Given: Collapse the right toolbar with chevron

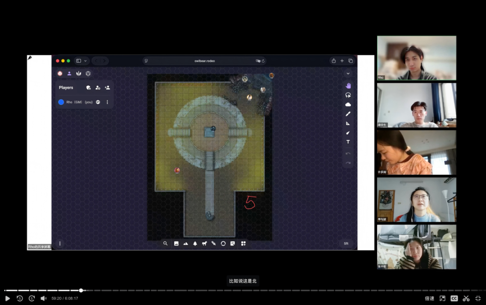Looking at the screenshot, I should [x=348, y=74].
